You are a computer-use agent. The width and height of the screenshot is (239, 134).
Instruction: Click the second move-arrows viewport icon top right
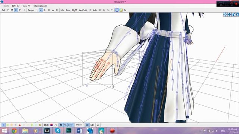tap(229, 15)
